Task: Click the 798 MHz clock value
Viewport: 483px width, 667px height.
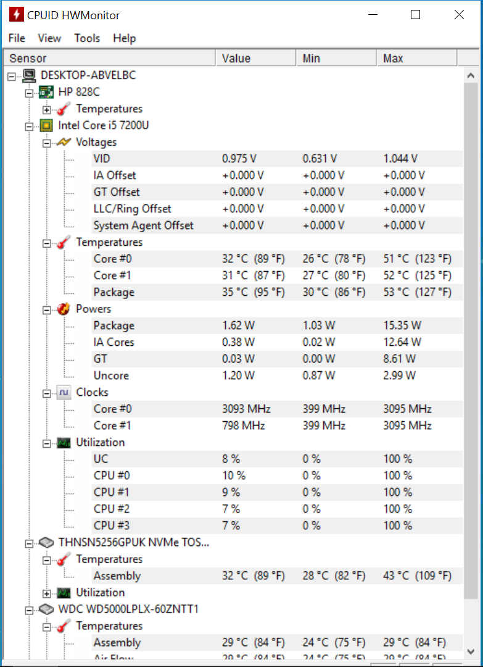Action: click(x=244, y=426)
